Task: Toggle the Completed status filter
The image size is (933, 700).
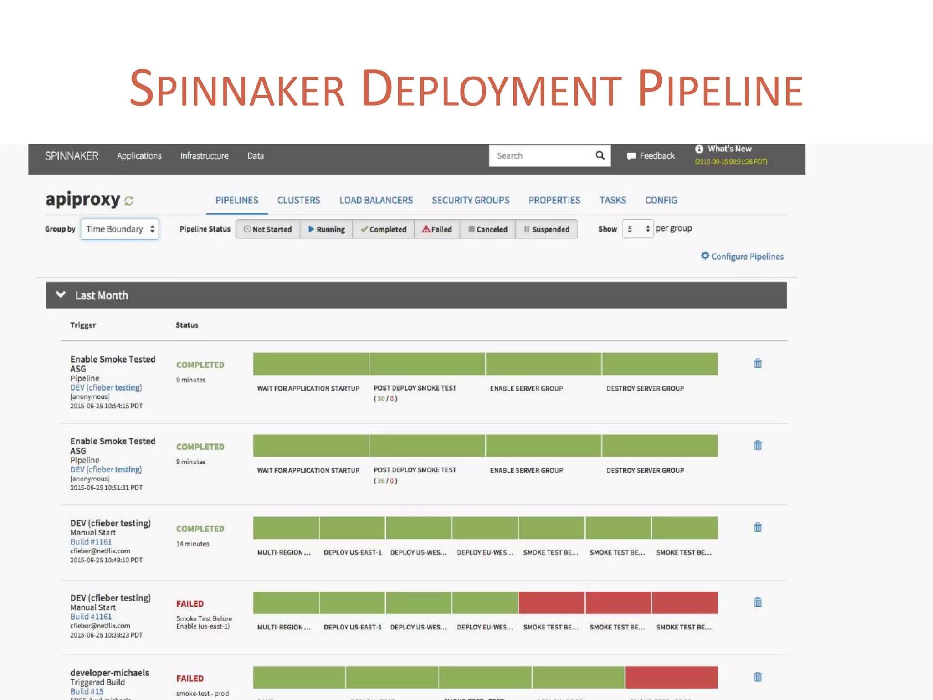Action: [x=384, y=229]
